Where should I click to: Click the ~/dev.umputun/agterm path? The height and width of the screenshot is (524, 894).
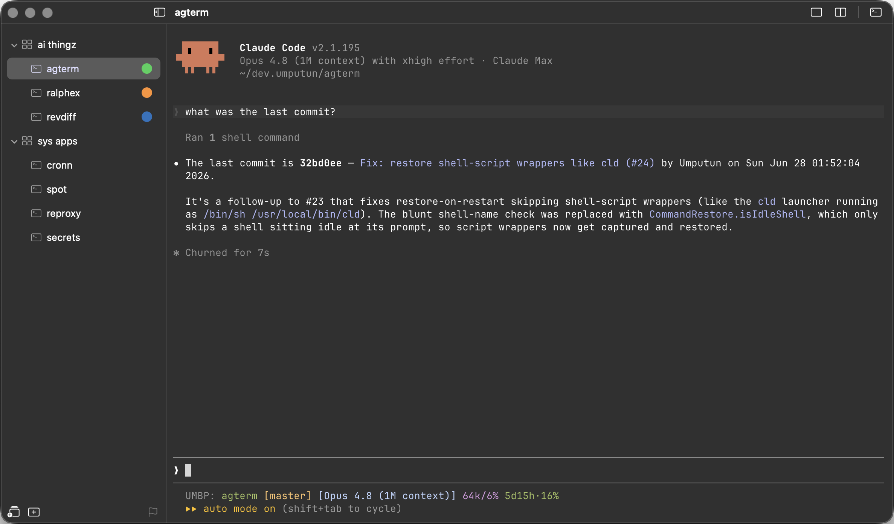click(300, 73)
